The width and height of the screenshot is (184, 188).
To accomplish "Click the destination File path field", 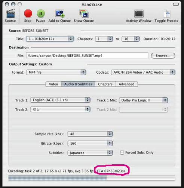I will pyautogui.click(x=87, y=56).
